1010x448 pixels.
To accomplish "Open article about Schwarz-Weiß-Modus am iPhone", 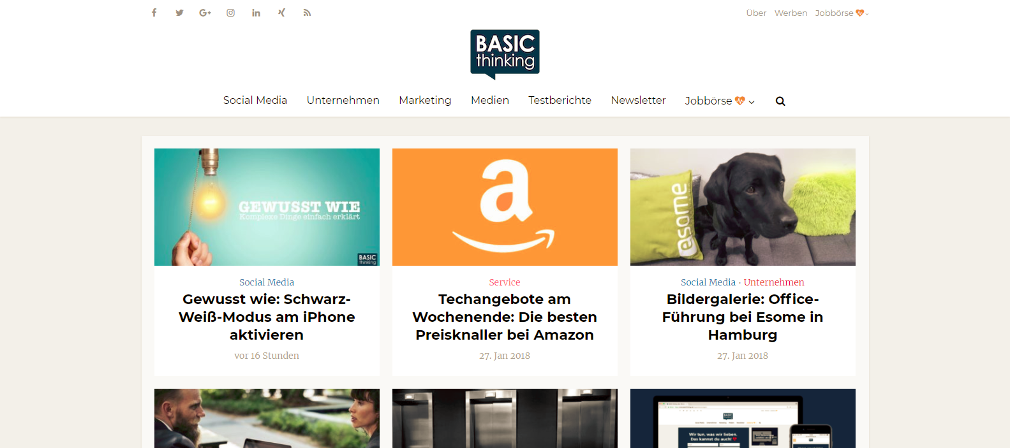I will [x=267, y=317].
